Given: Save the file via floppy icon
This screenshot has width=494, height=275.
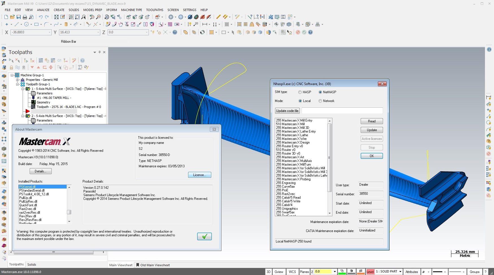Looking at the screenshot, I should point(19,17).
